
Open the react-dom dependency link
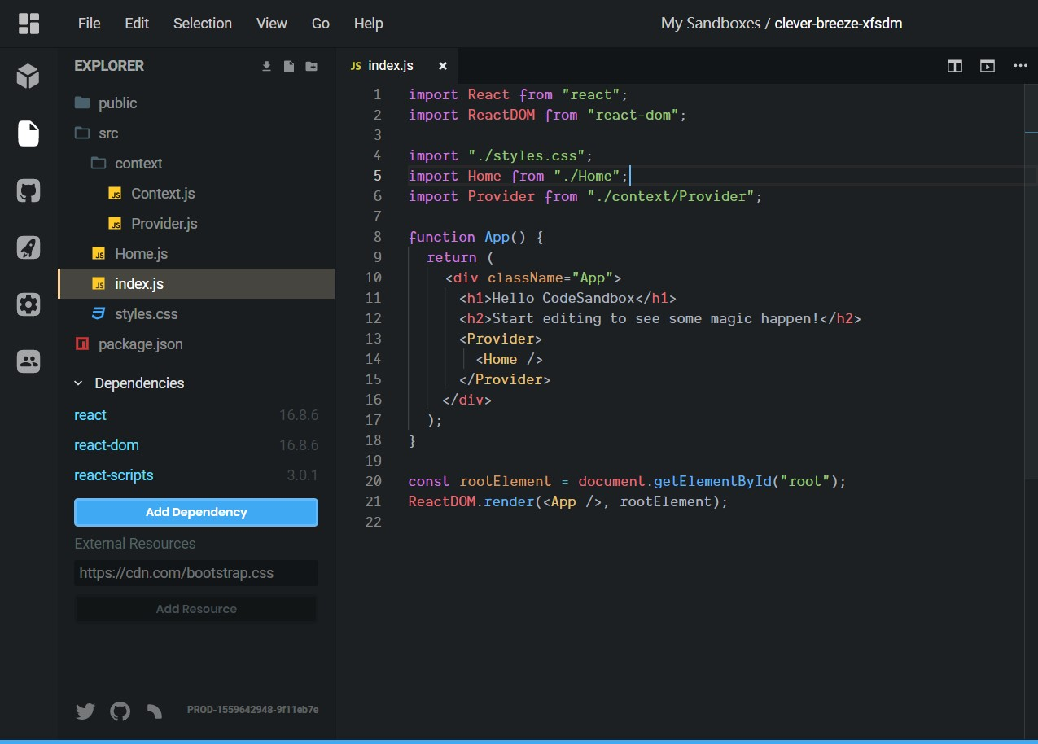point(107,445)
